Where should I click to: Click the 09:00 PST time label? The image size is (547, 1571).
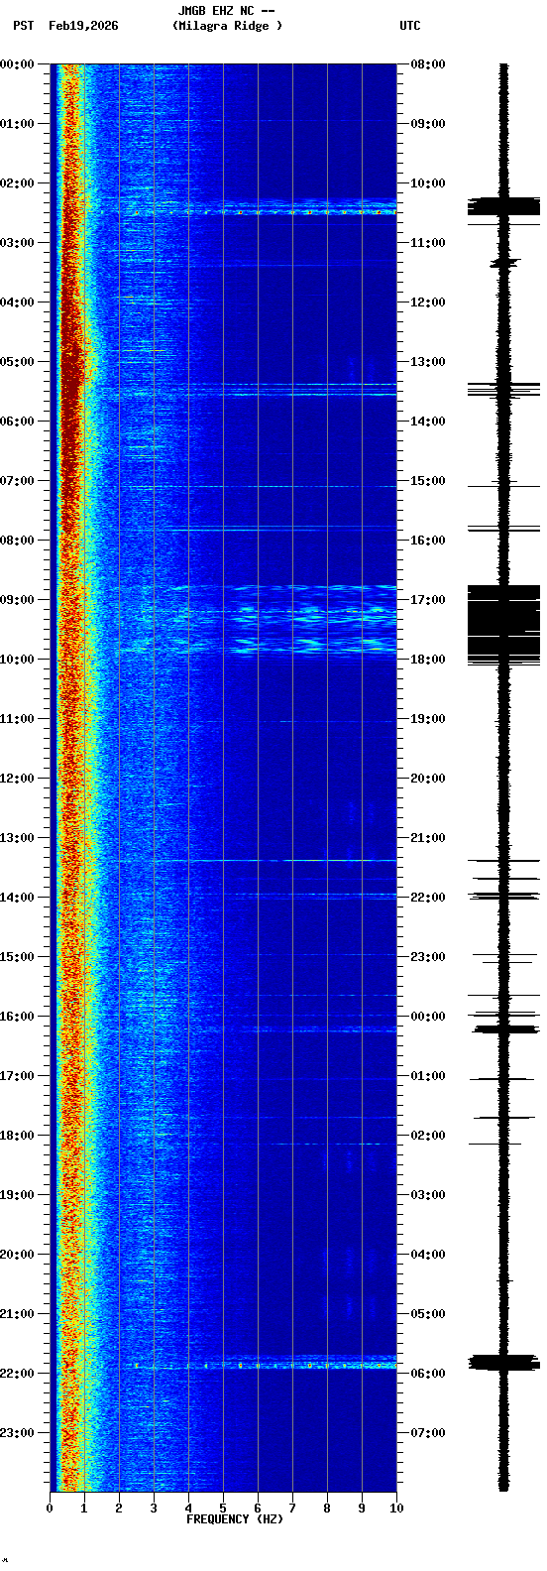coord(18,600)
